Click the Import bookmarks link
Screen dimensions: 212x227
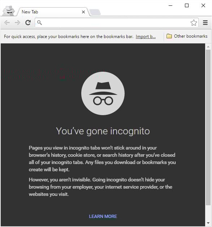146,37
